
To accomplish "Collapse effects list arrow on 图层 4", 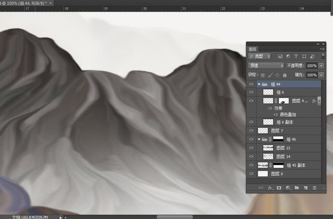I will 319,101.
